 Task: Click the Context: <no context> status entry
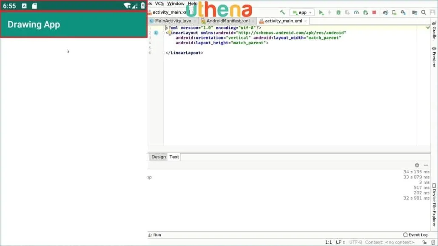pos(390,242)
